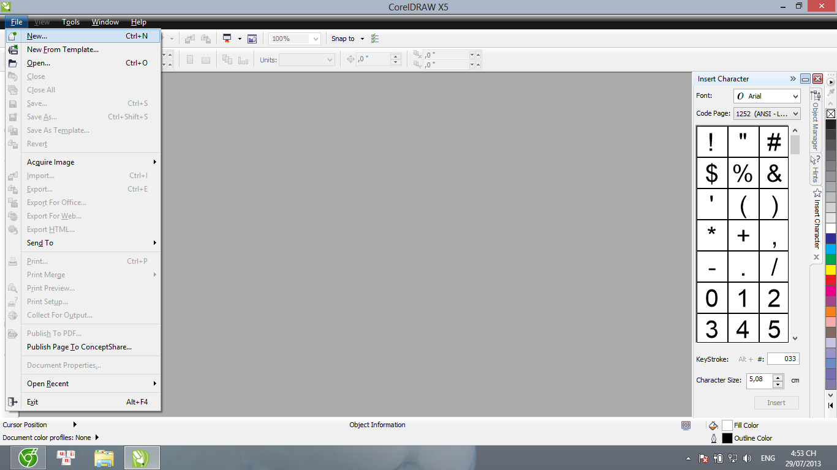Open the Application Launcher dropdown arrow
The height and width of the screenshot is (470, 837).
pyautogui.click(x=240, y=39)
